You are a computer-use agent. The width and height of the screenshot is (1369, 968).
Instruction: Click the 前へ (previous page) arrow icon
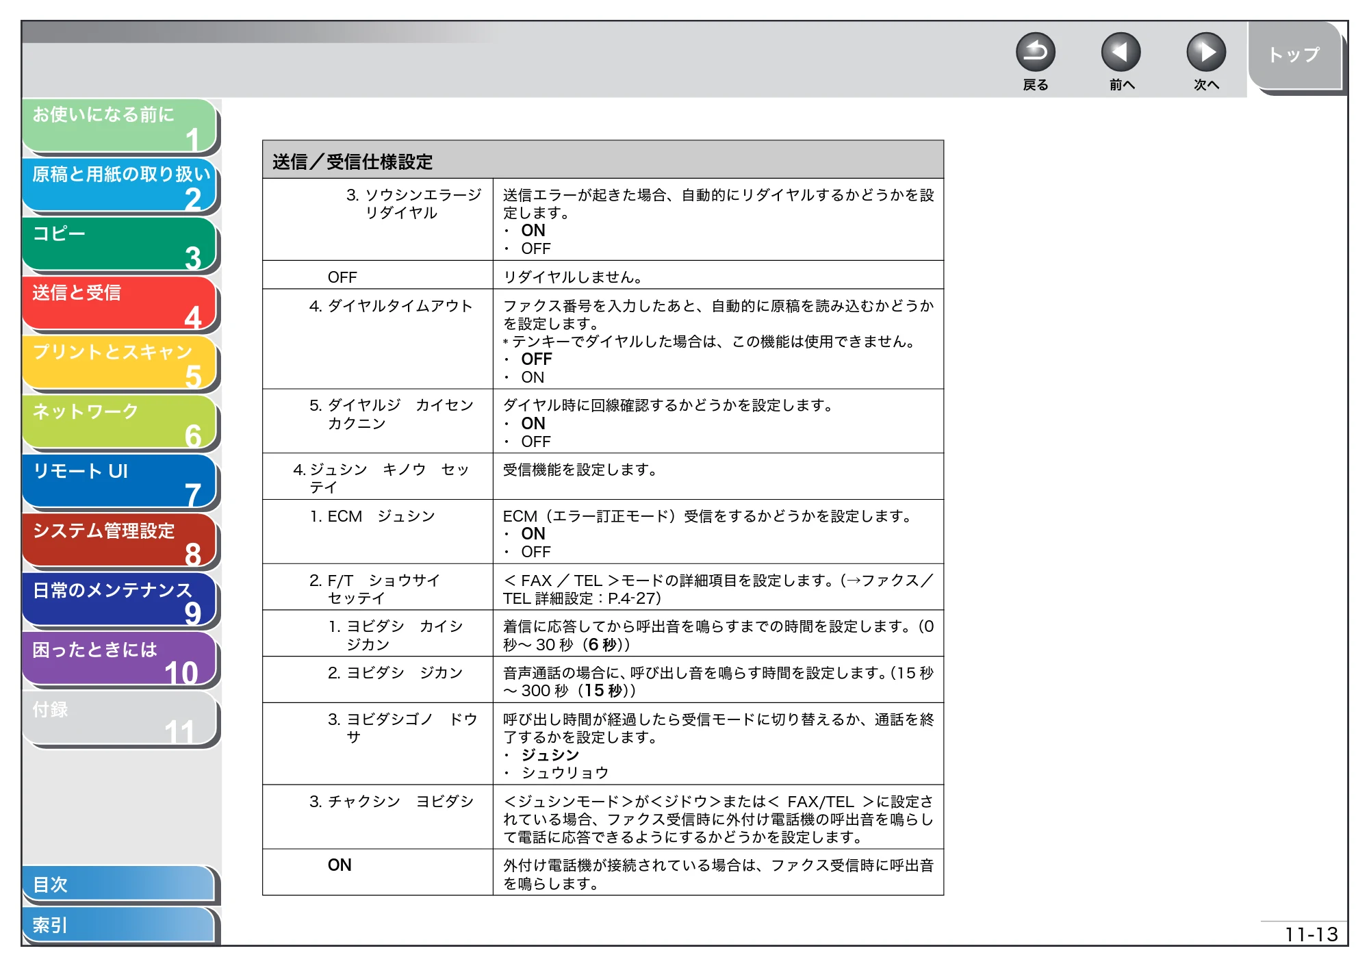tap(1121, 52)
